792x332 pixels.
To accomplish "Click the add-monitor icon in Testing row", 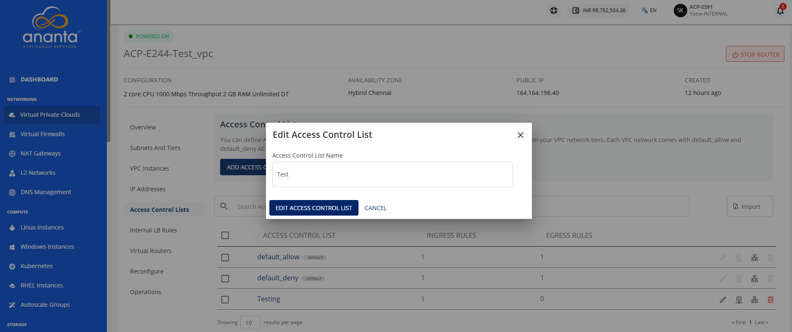I will (739, 300).
